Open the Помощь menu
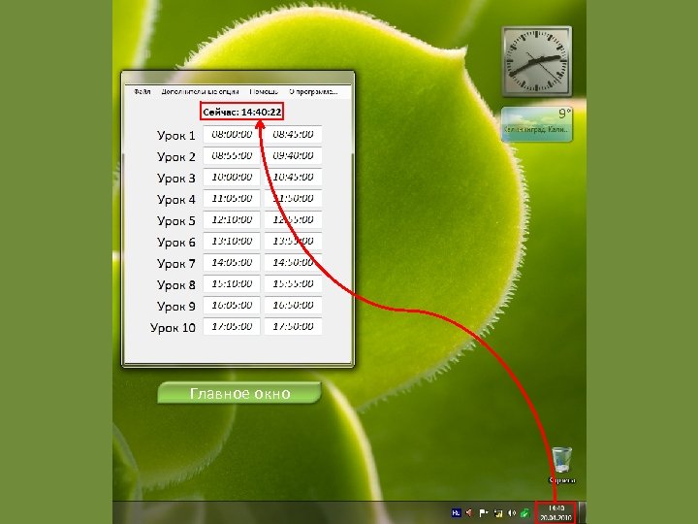 tap(264, 91)
